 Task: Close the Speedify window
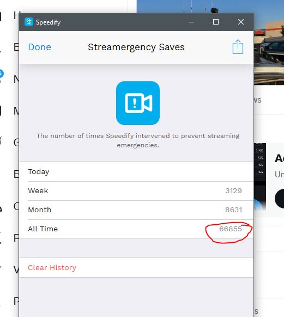tap(241, 22)
